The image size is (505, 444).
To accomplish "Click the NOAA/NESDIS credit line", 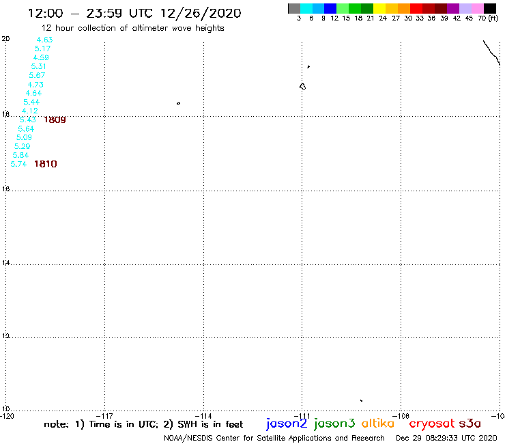I will [274, 439].
